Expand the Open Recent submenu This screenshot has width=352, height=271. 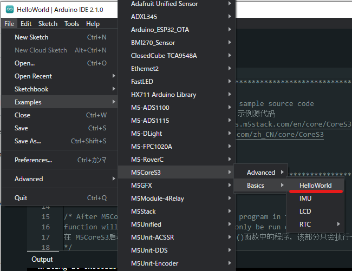click(x=60, y=76)
